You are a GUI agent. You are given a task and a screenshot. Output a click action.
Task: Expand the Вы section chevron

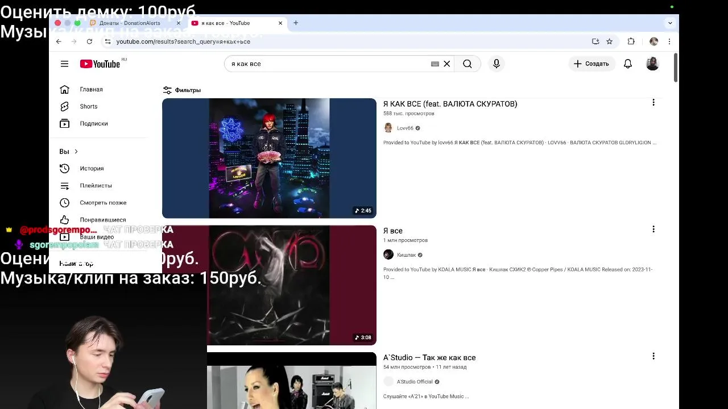point(76,152)
